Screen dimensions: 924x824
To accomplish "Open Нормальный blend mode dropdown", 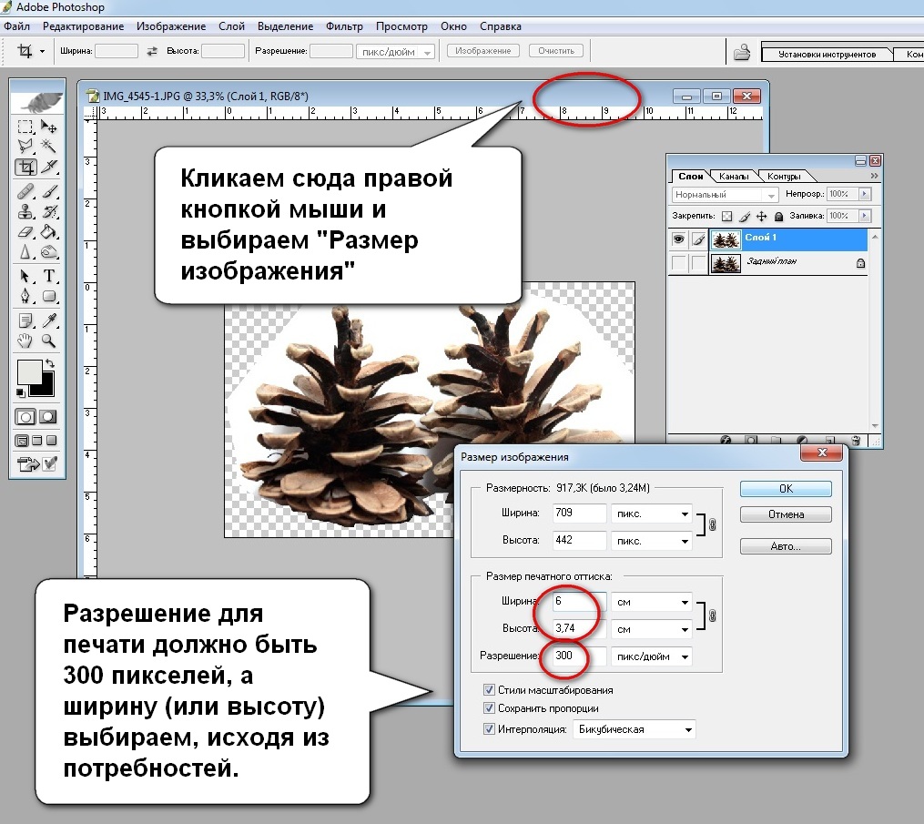I will click(x=725, y=195).
